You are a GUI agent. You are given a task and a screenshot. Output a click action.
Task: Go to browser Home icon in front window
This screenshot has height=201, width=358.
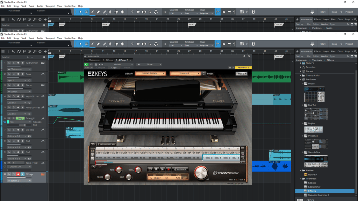[297, 52]
